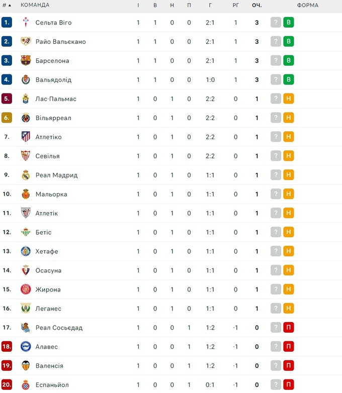Click orange Н form badge for Бетіс
Viewport: 342px width, 393px height.
pyautogui.click(x=288, y=232)
